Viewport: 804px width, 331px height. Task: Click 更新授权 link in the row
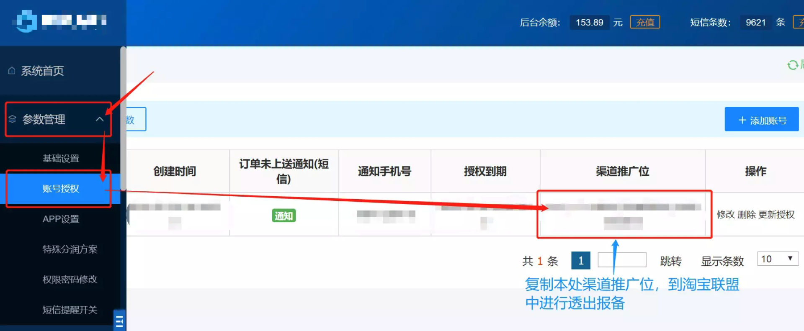pyautogui.click(x=776, y=215)
